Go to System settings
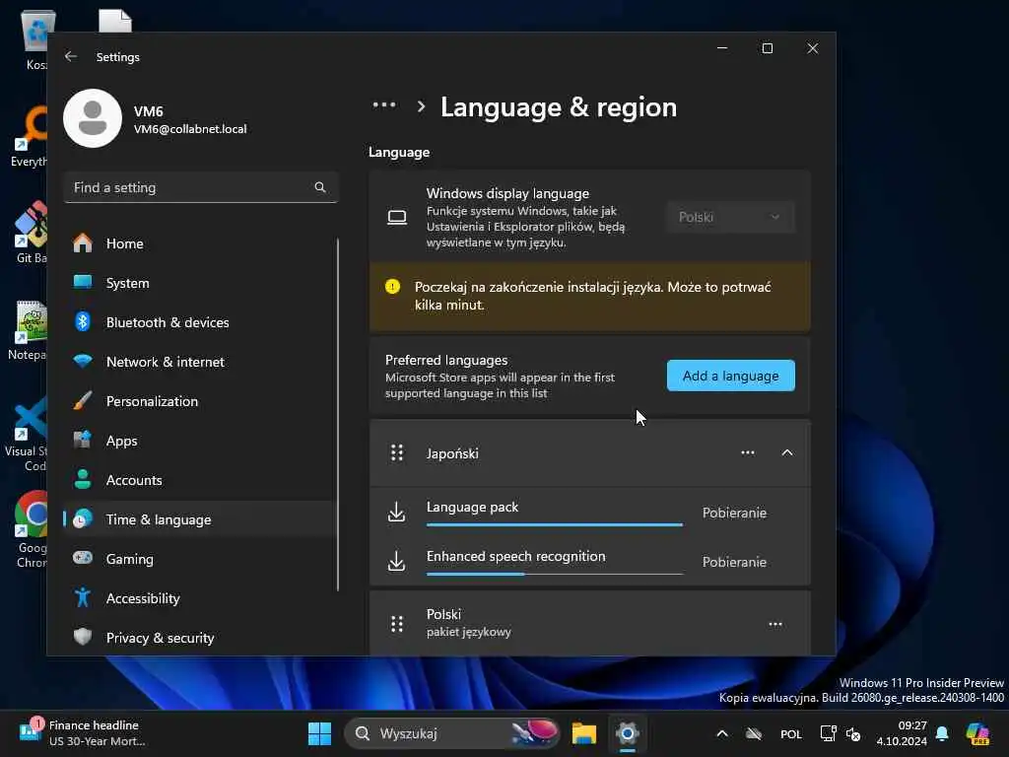 pos(200,283)
